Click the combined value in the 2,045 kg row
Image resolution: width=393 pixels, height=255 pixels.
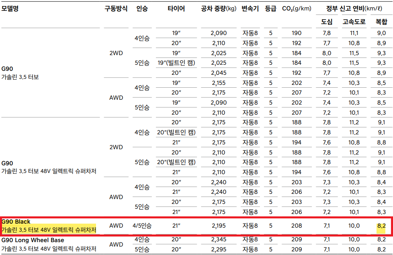click(381, 73)
